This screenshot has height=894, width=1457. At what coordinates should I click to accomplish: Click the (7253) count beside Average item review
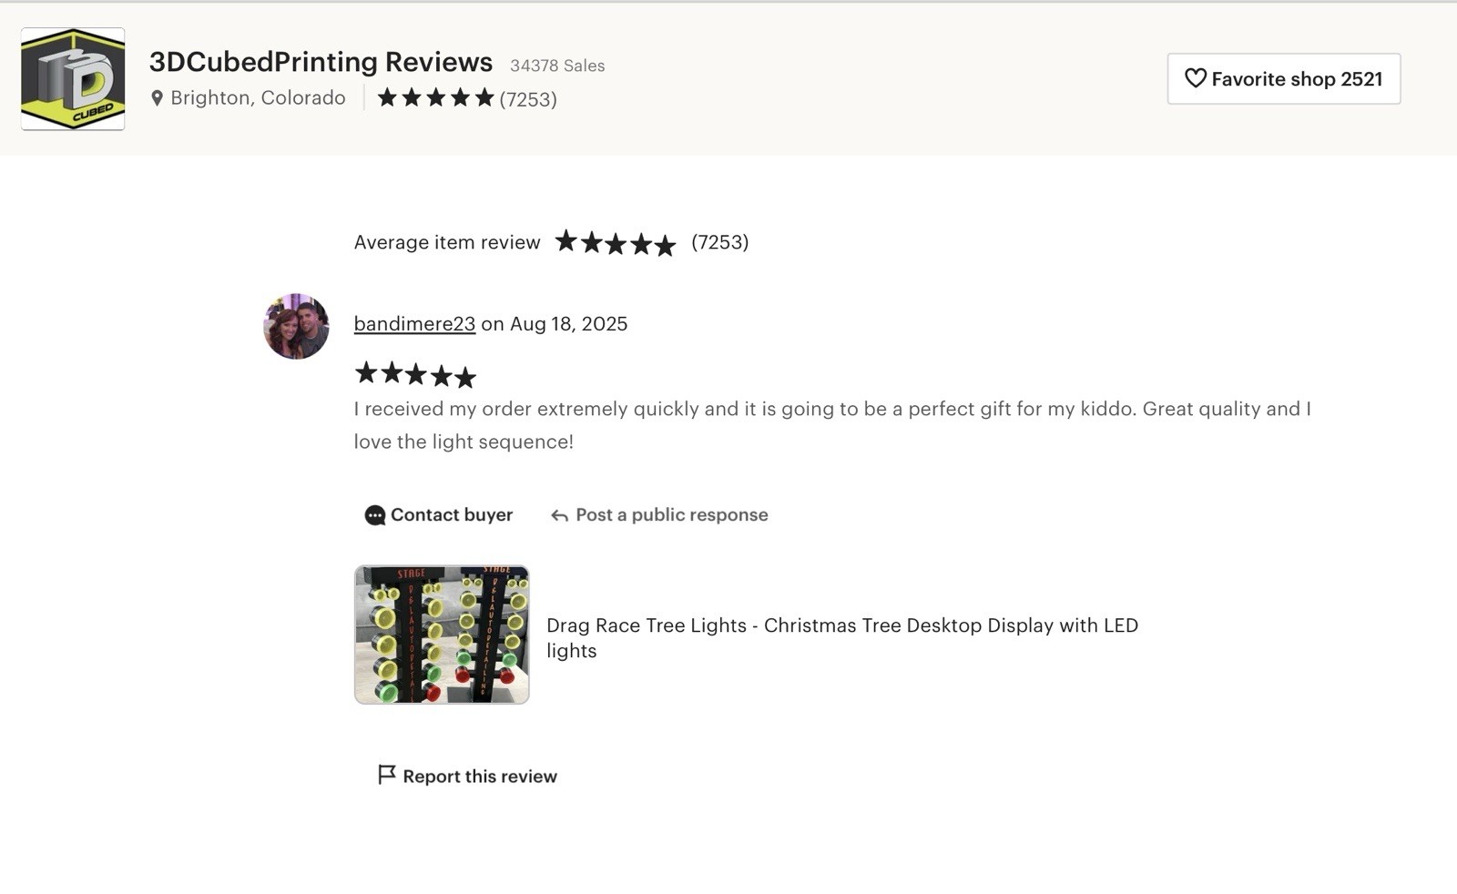(x=719, y=242)
